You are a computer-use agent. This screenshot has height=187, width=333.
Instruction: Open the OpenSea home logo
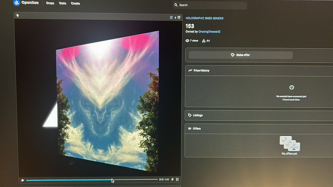pos(26,3)
